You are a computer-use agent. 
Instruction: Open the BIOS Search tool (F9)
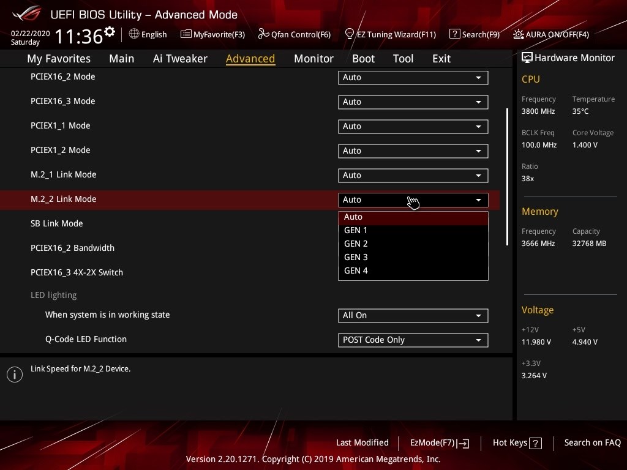pos(475,34)
